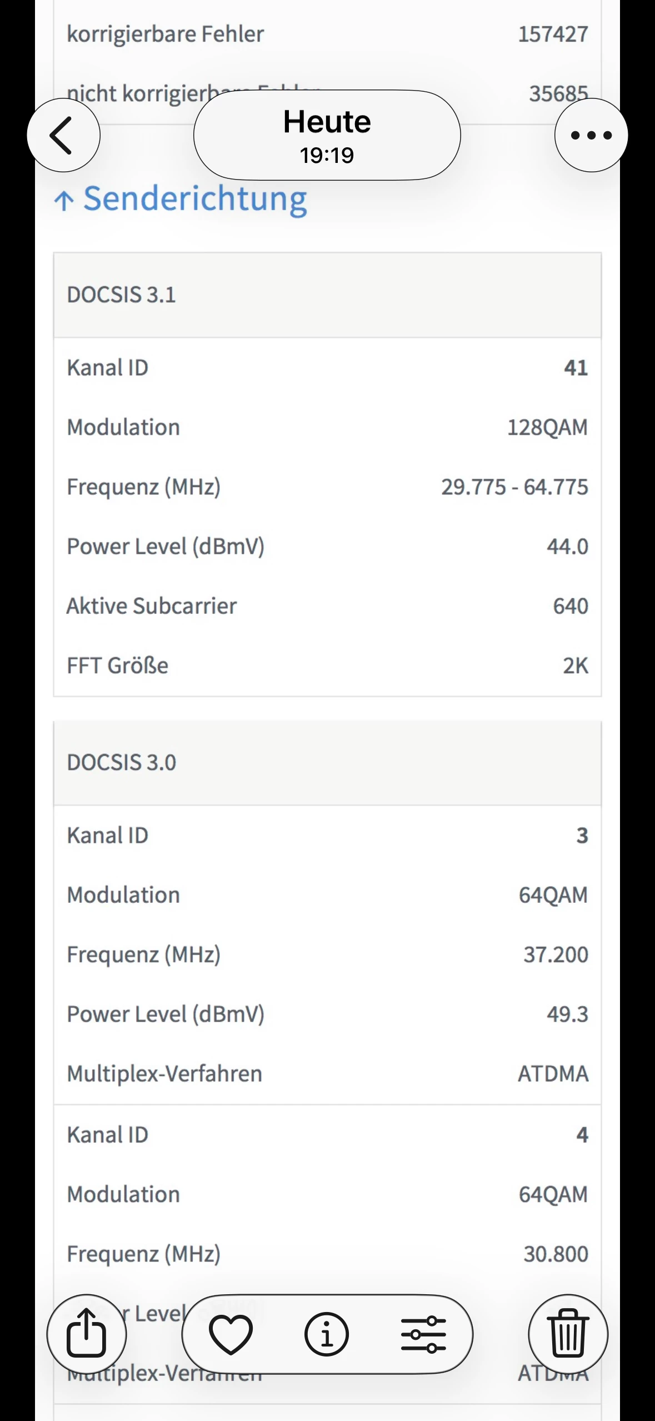Open the edit adjustments sliders icon

tap(423, 1334)
